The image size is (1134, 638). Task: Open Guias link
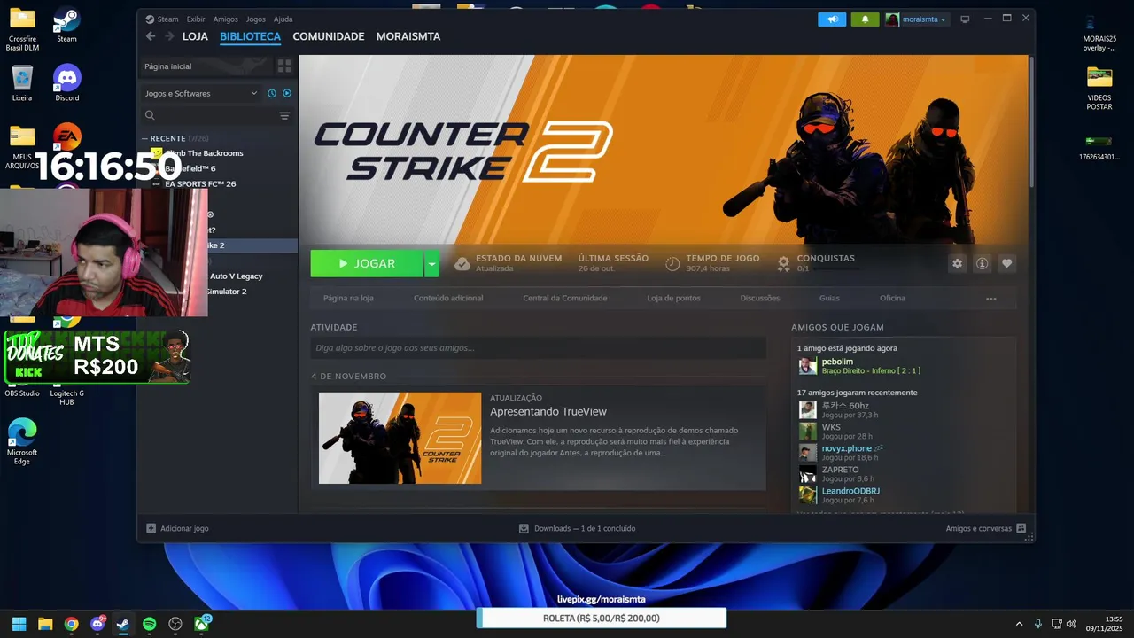coord(829,298)
